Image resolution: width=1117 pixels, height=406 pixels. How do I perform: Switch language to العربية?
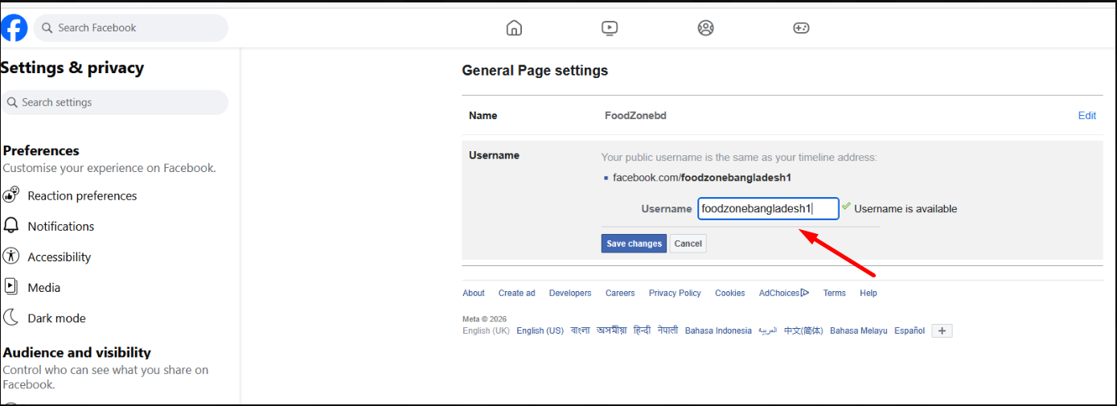[768, 330]
